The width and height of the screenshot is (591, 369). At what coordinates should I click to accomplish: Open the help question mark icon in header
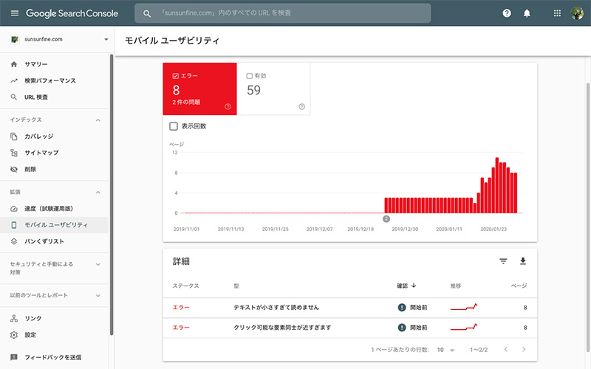point(507,13)
